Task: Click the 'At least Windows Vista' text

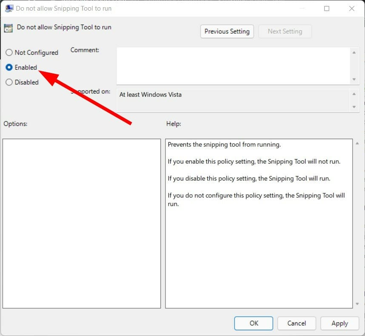Action: click(150, 95)
